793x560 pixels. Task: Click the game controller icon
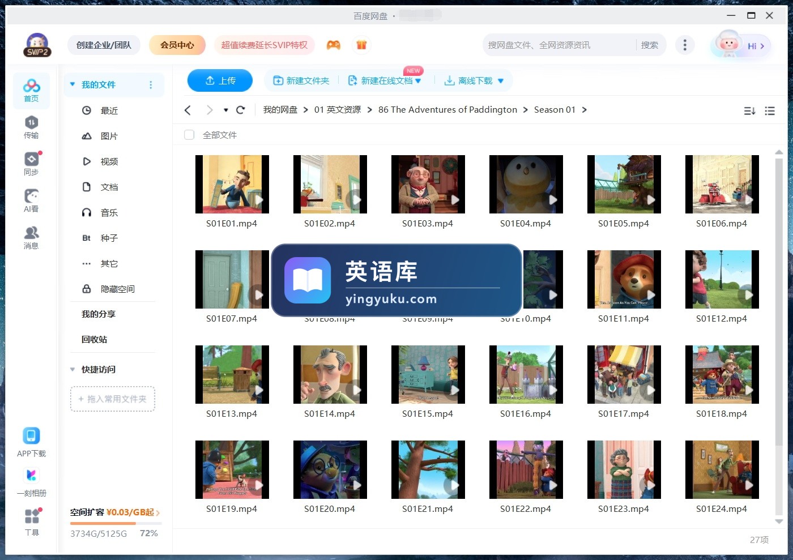click(334, 45)
